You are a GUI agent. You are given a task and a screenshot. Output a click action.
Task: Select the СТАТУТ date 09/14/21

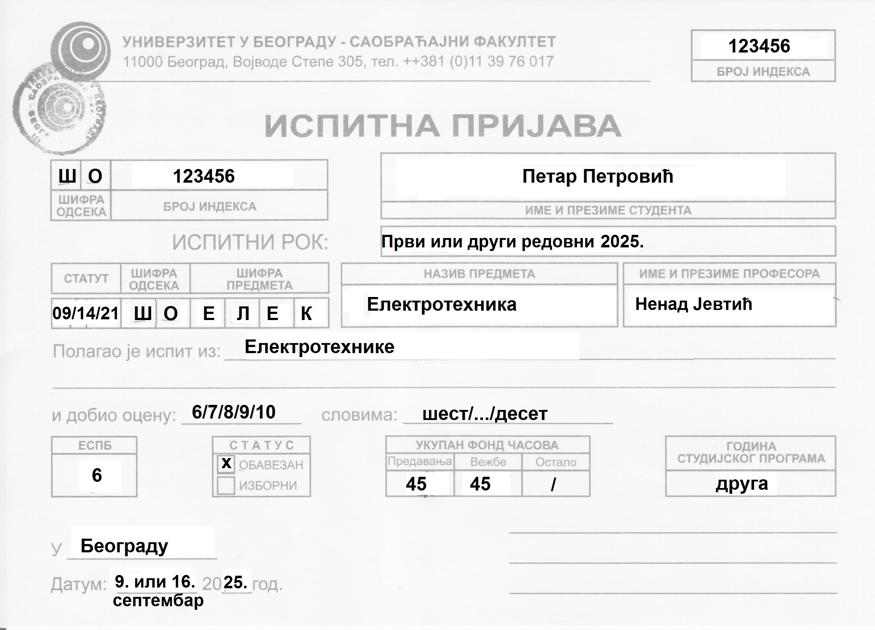[86, 313]
